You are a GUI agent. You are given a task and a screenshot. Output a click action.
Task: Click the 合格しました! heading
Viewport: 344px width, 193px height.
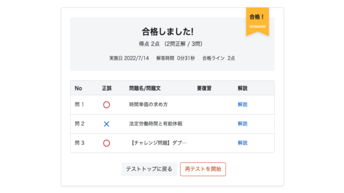pos(168,31)
